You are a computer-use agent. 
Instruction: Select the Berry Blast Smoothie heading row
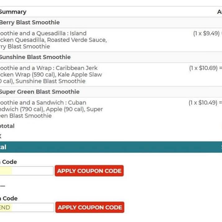(x=30, y=22)
